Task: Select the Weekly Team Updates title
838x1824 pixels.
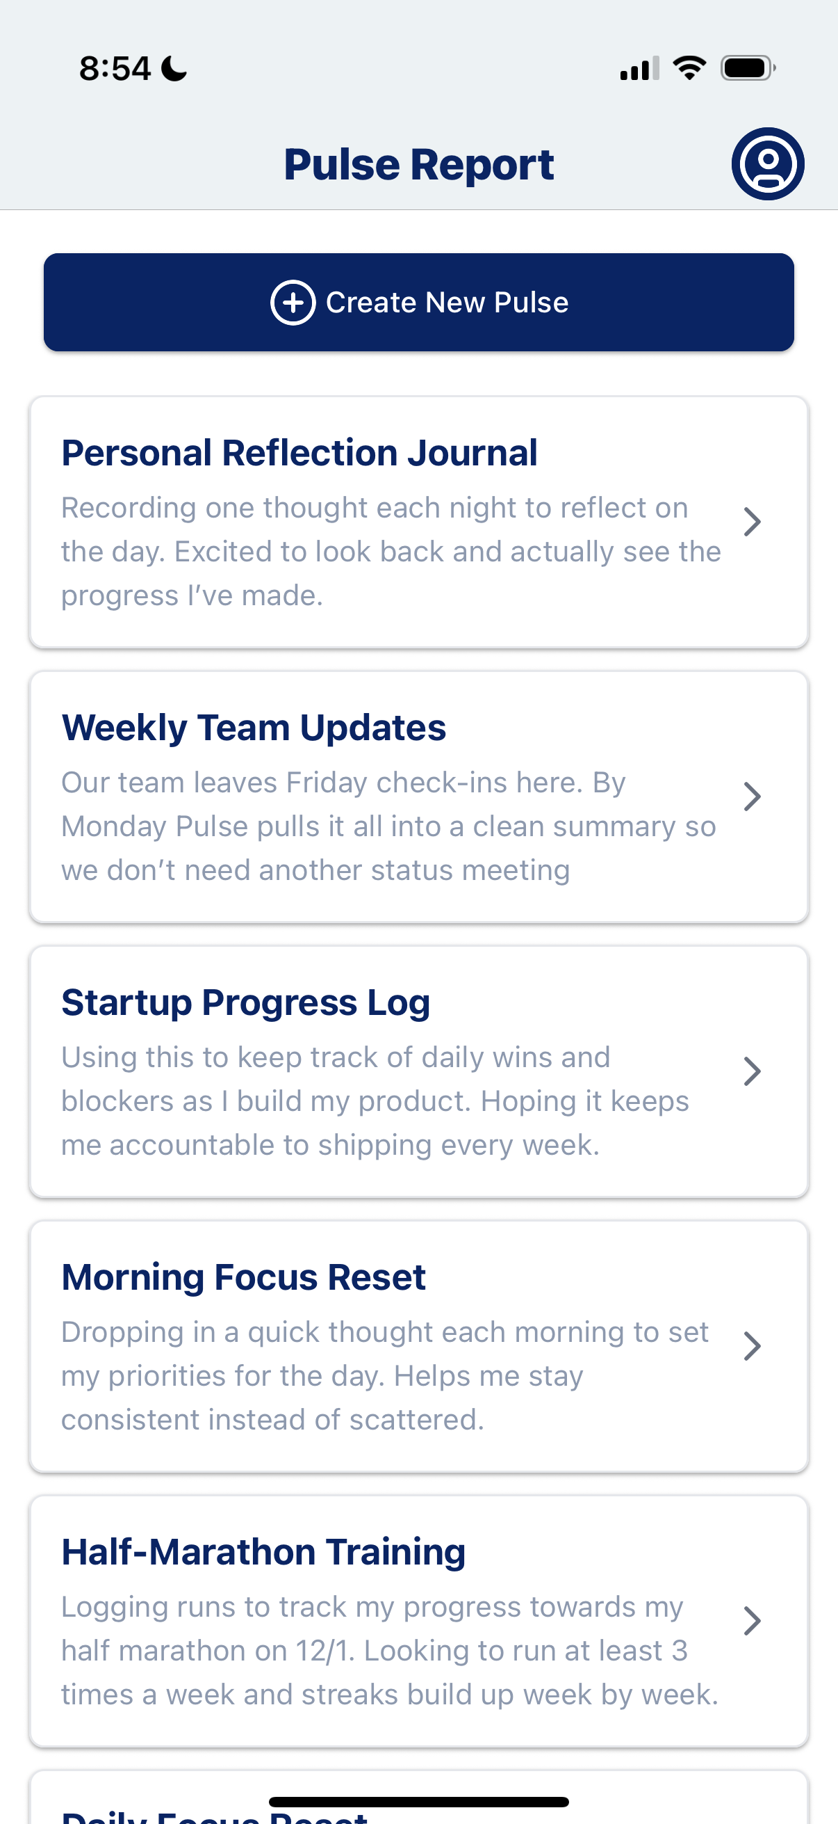Action: (x=253, y=728)
